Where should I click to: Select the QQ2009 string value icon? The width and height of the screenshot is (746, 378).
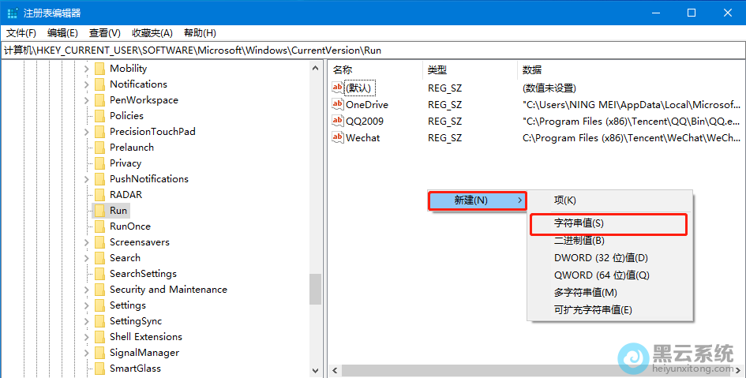click(338, 121)
